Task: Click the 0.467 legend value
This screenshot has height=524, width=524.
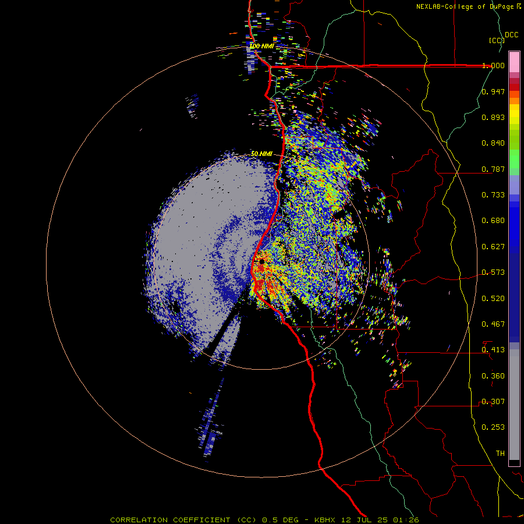Action: (x=493, y=324)
